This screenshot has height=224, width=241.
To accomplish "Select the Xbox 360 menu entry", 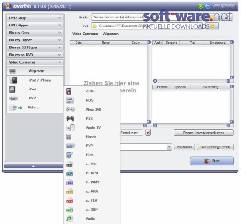I will pos(92,109).
